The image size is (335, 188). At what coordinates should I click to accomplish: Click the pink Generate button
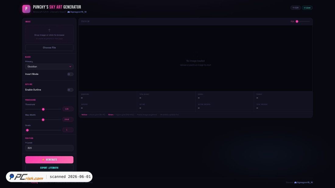click(x=49, y=160)
